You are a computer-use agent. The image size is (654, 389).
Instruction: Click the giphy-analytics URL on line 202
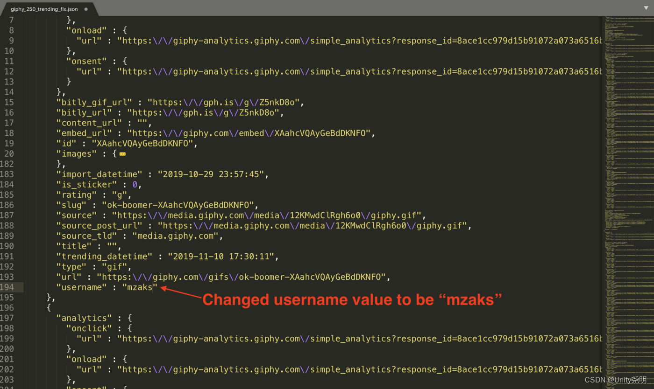click(x=359, y=369)
